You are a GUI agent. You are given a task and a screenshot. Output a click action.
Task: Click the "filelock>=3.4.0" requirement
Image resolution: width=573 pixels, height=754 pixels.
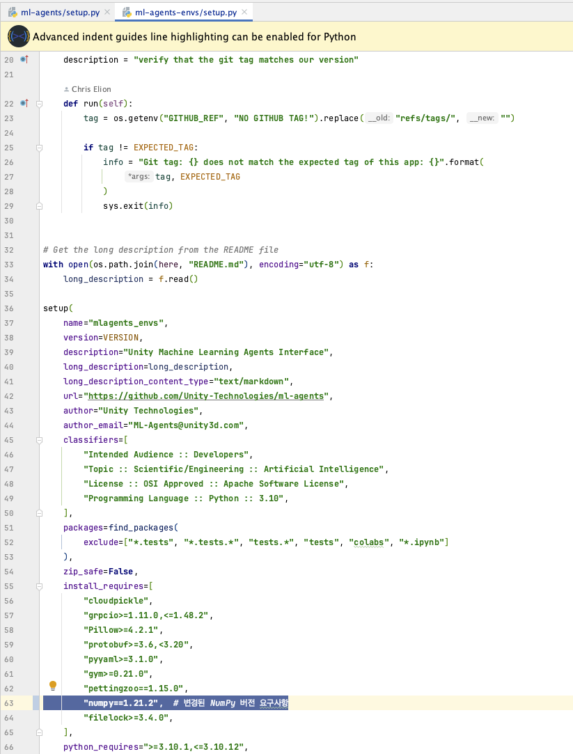point(125,718)
